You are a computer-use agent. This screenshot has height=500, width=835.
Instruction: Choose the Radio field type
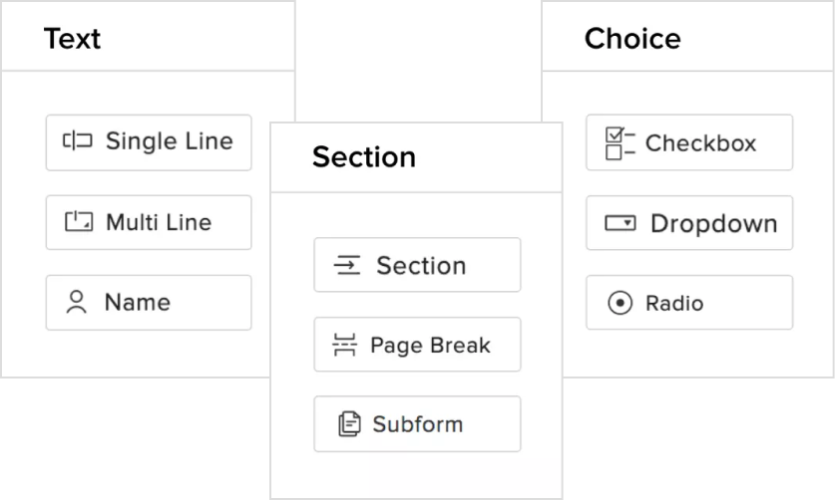[x=689, y=303]
